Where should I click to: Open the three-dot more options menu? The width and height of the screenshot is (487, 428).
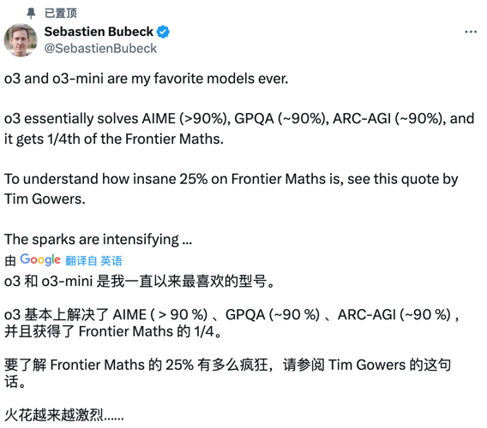pyautogui.click(x=471, y=32)
